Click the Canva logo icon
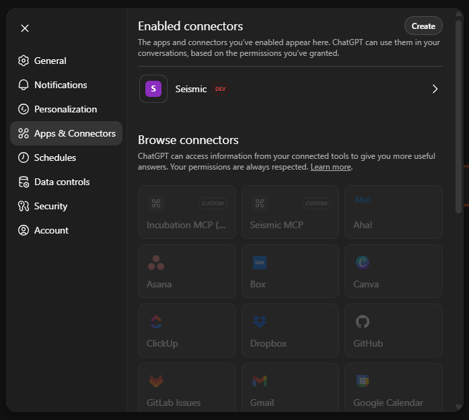Screen dimensions: 469x420 click(363, 262)
